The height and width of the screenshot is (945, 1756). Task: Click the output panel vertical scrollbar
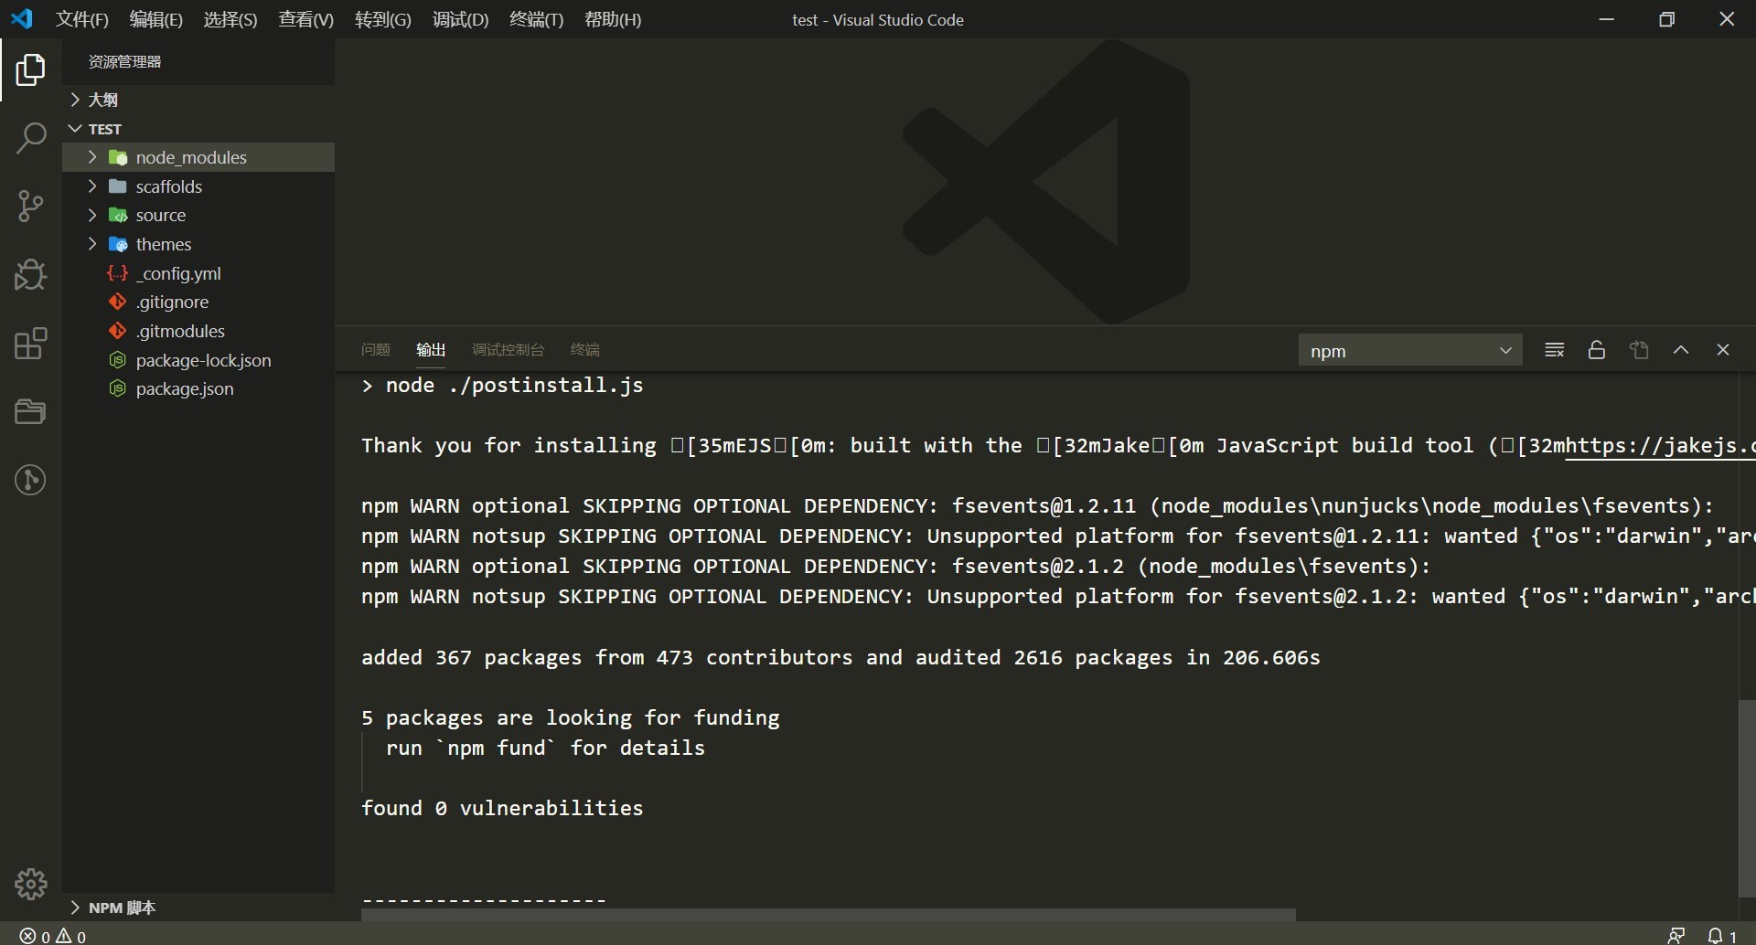(x=1747, y=798)
